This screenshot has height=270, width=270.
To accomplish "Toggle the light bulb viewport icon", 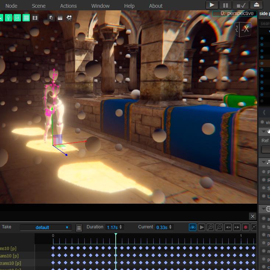I will coord(8,18).
